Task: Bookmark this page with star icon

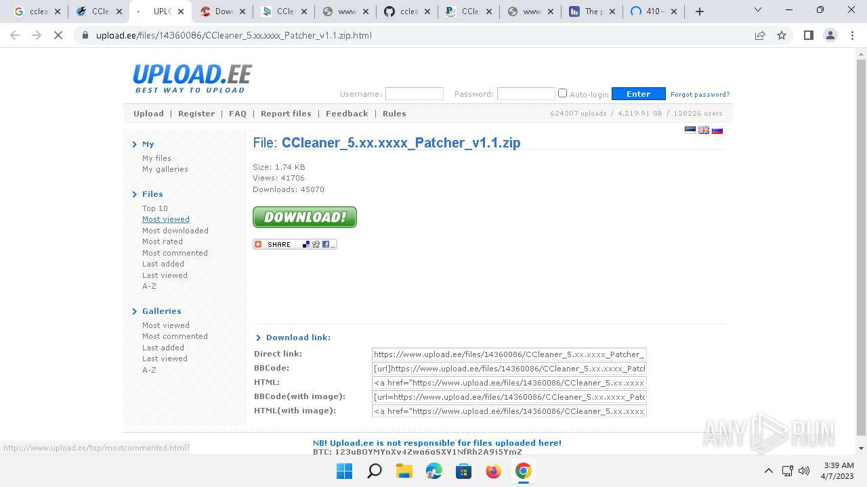Action: [782, 35]
